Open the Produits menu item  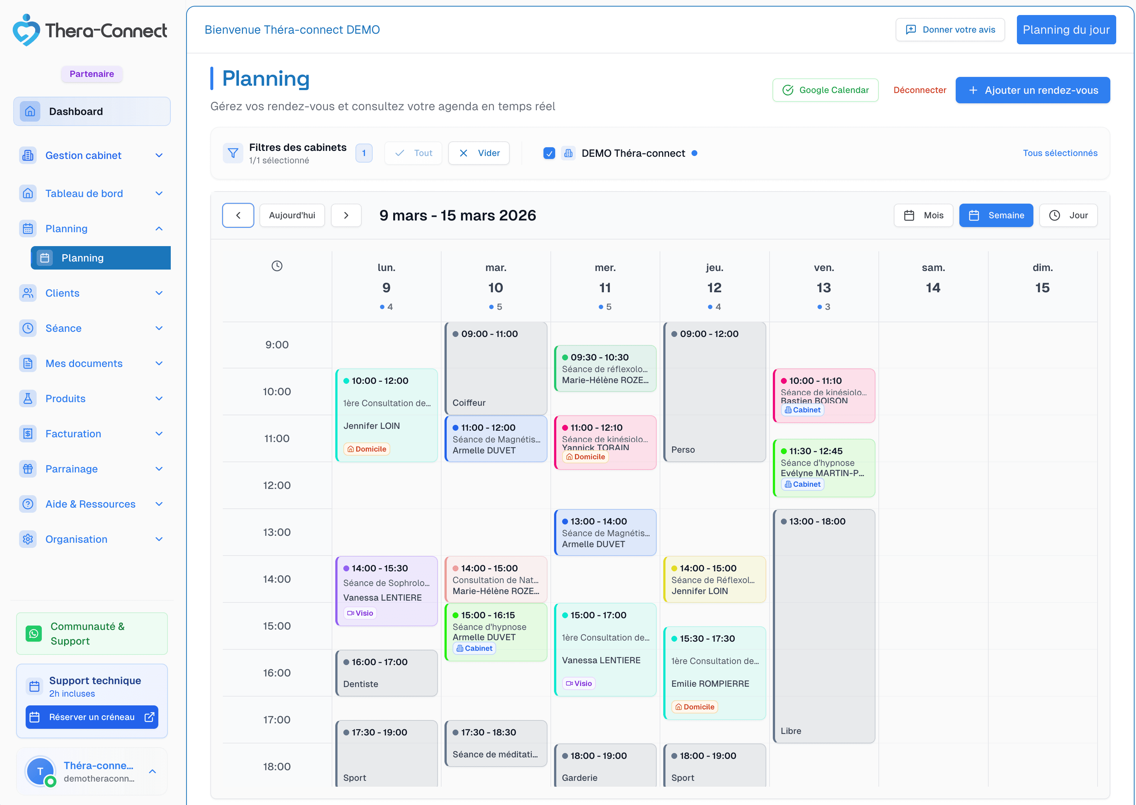[92, 398]
